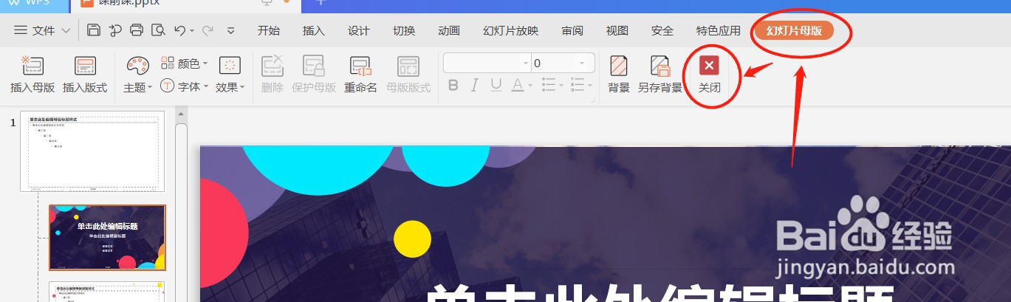Open the 切换 tab

[x=404, y=30]
